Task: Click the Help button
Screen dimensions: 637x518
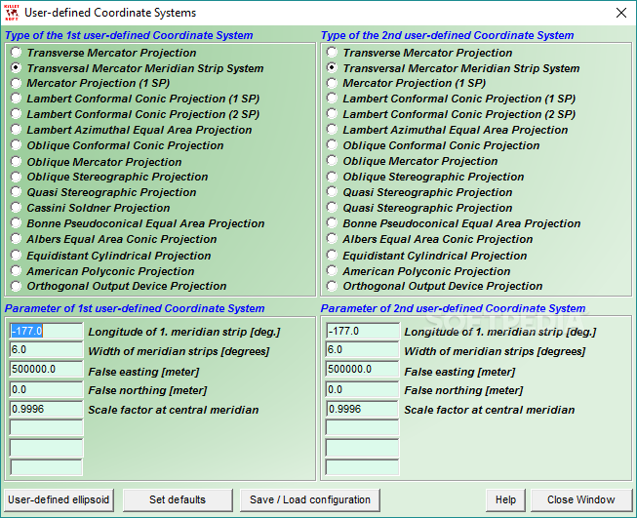Action: click(x=505, y=499)
